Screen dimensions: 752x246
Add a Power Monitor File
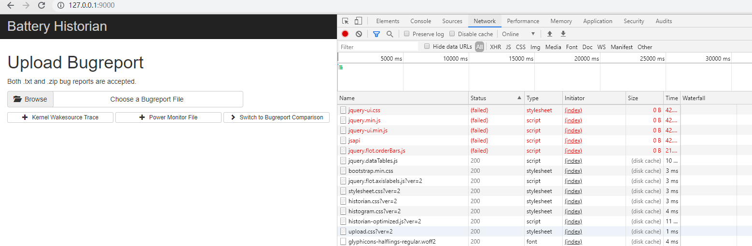coord(168,117)
